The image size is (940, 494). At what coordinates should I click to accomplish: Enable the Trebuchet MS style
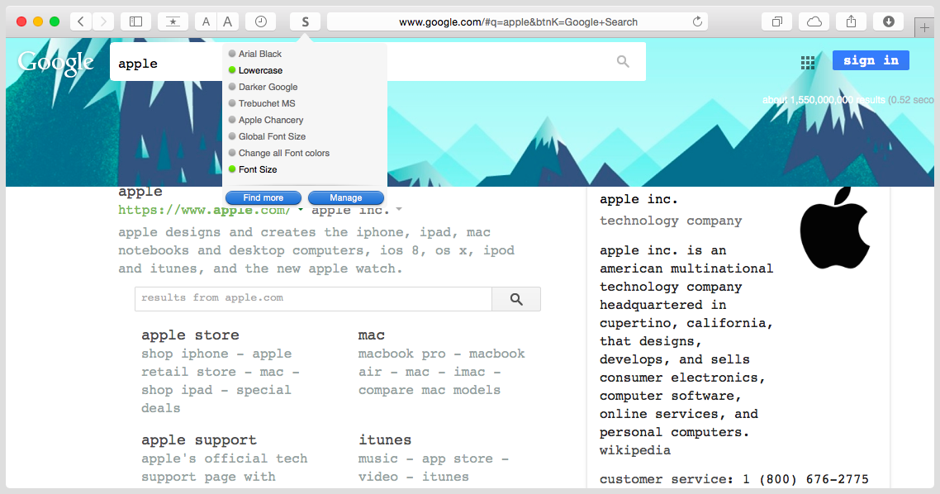tap(262, 103)
